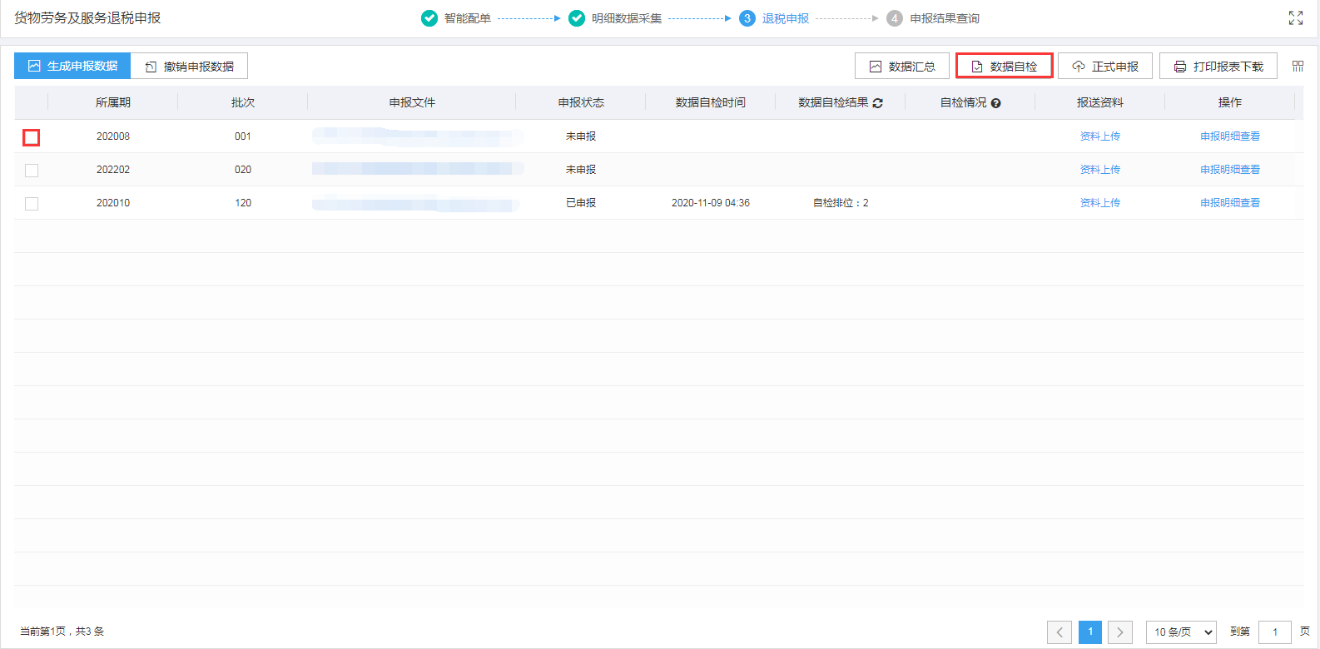Open 明细数据采集 step

point(627,18)
